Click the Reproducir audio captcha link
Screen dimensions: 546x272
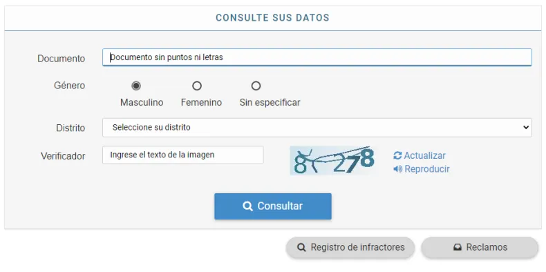coord(427,169)
